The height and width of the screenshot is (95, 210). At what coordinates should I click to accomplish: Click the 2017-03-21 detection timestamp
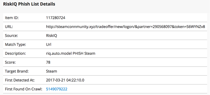tap(65, 80)
